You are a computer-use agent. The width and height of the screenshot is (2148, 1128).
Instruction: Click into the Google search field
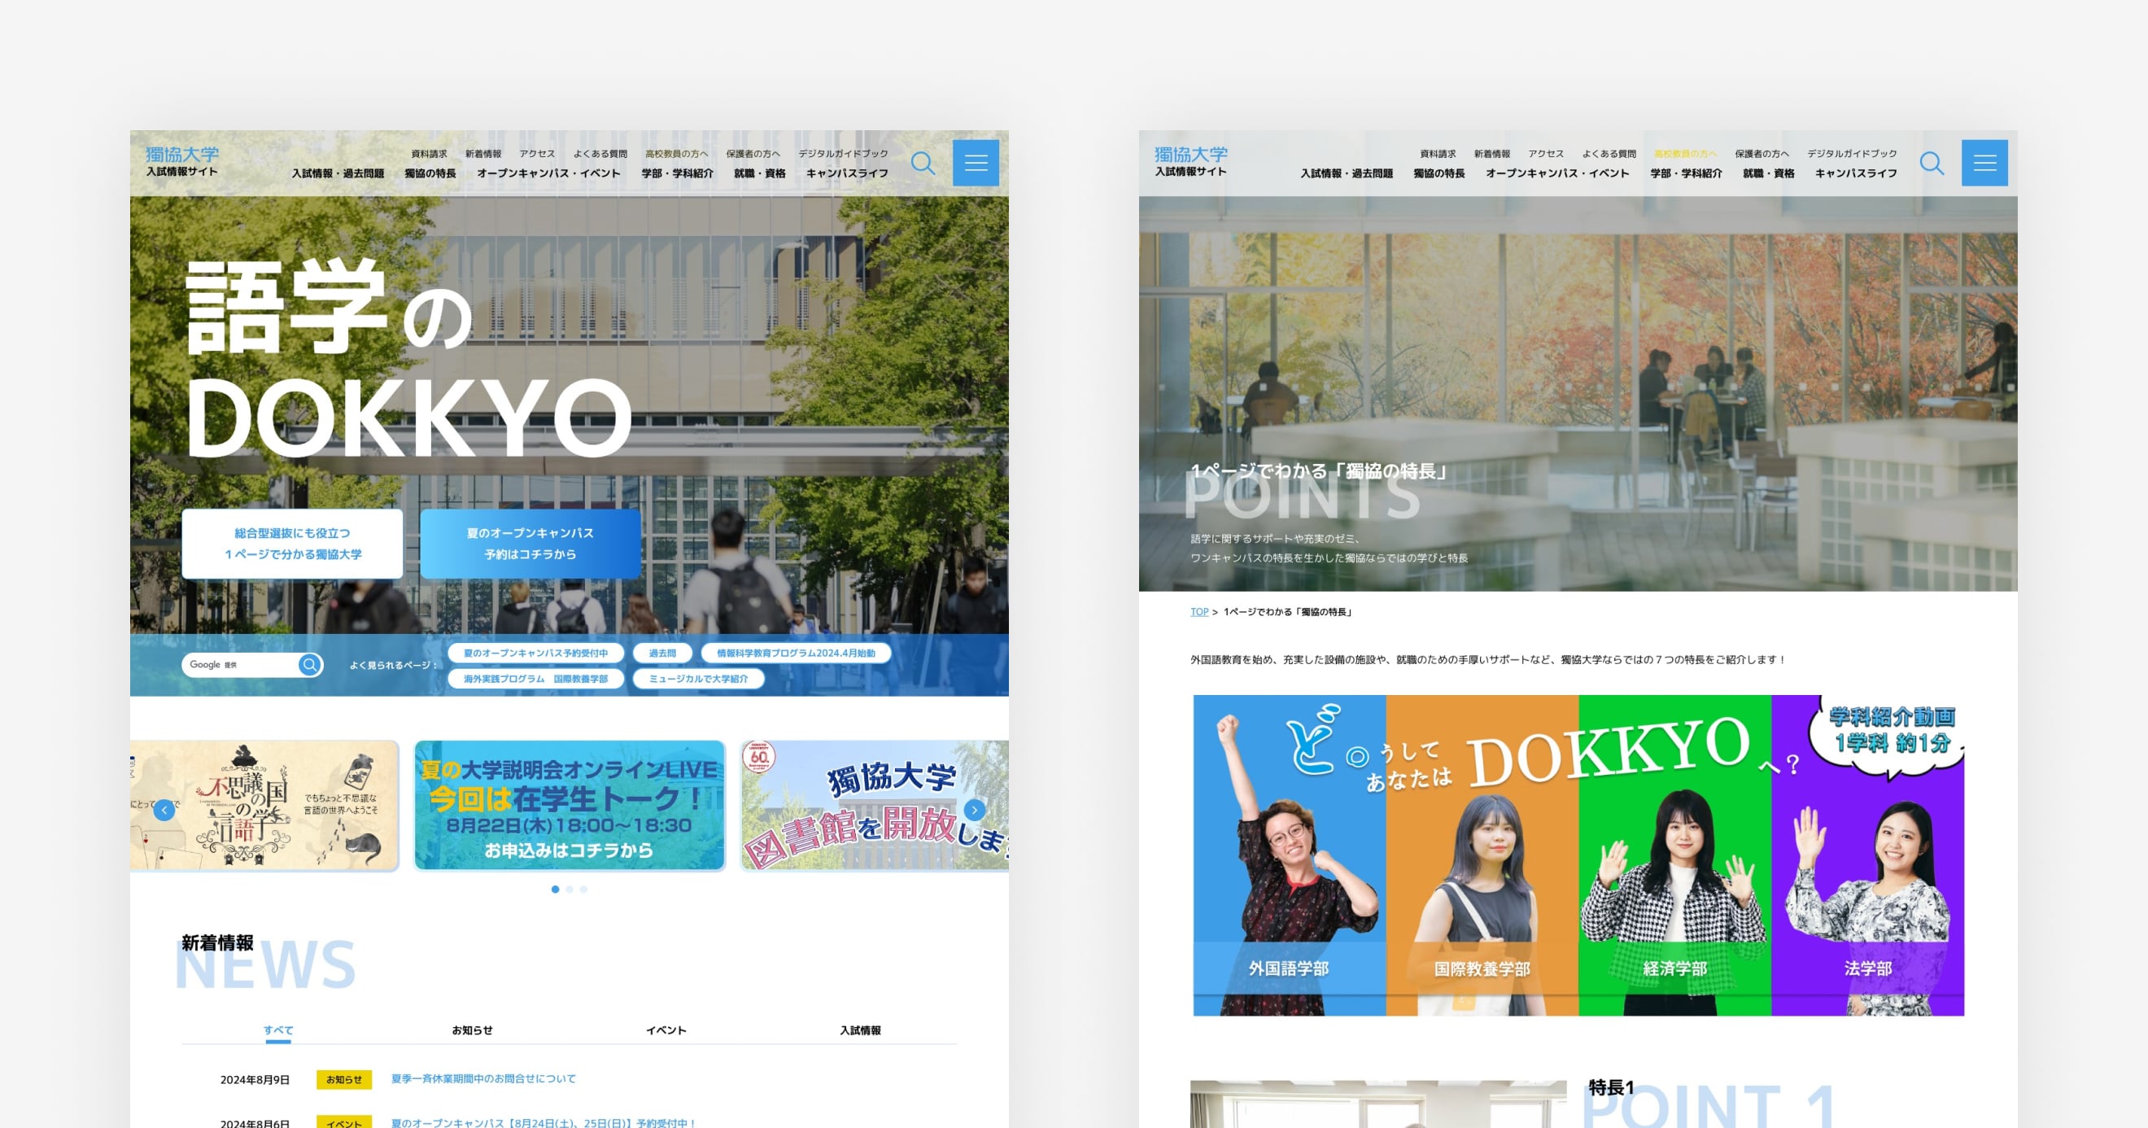tap(242, 665)
